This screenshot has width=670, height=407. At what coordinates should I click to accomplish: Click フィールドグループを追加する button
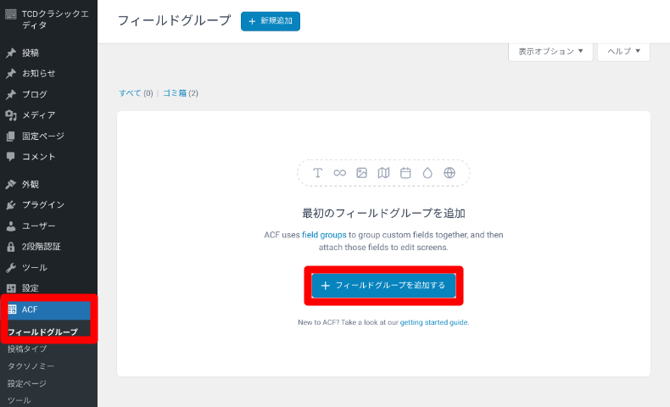point(383,285)
